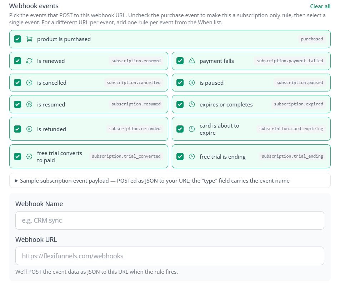This screenshot has width=340, height=288.
Task: Toggle the free trial converts to paid checkbox
Action: [x=17, y=157]
